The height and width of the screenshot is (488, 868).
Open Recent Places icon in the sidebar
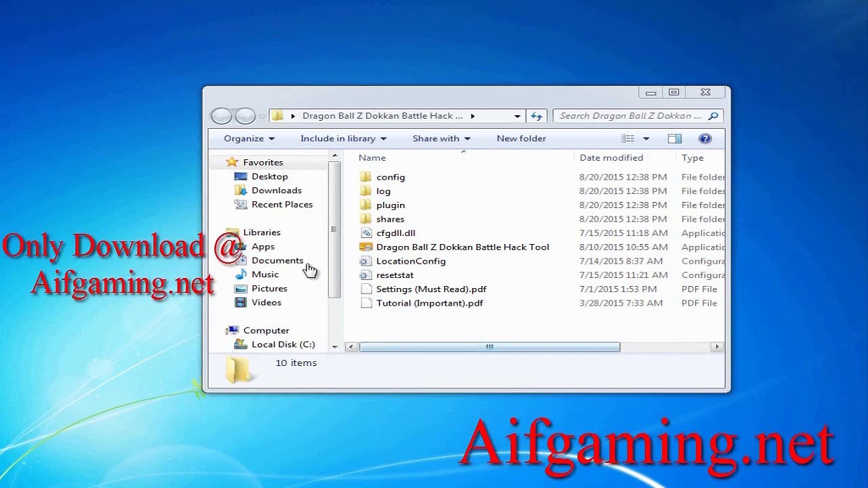[x=240, y=205]
